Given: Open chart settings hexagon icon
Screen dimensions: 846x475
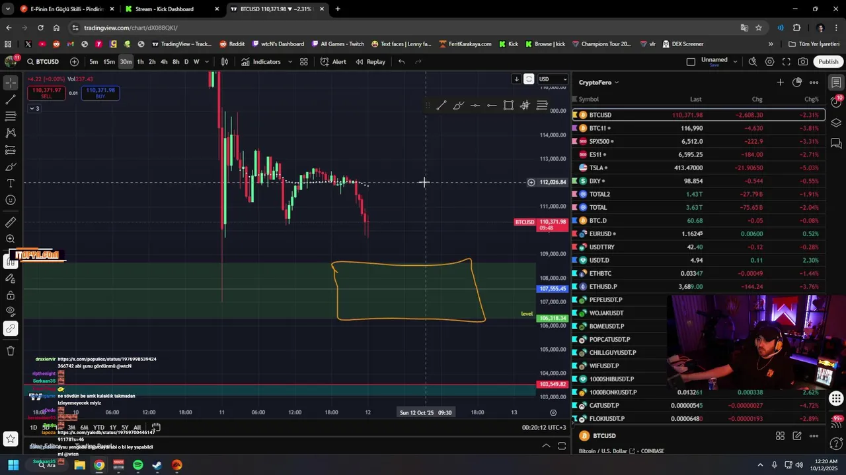Looking at the screenshot, I should coord(769,61).
